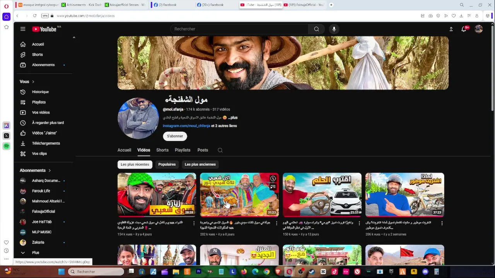
Task: Select the 'Les plus récentes' filter chip
Action: point(135,164)
